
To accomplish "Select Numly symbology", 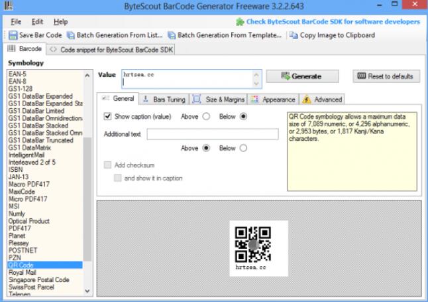I will tap(17, 214).
